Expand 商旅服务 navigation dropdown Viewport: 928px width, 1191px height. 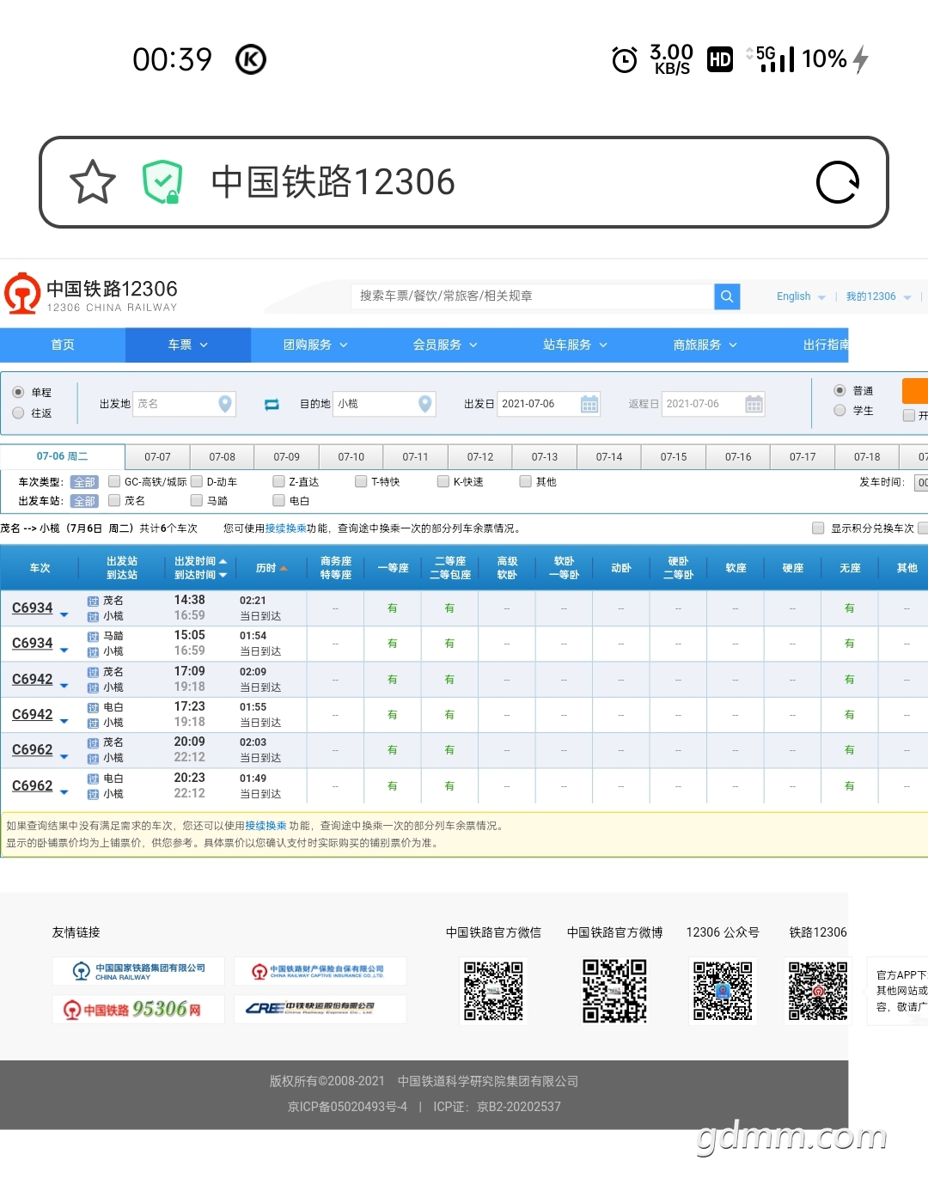click(705, 345)
